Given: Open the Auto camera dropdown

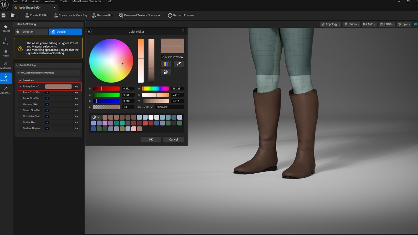Looking at the screenshot, I should [x=369, y=24].
